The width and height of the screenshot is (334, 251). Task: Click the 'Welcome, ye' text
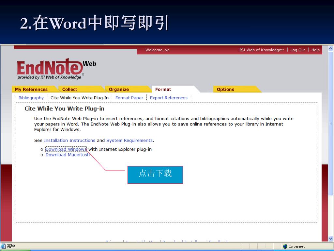click(158, 50)
